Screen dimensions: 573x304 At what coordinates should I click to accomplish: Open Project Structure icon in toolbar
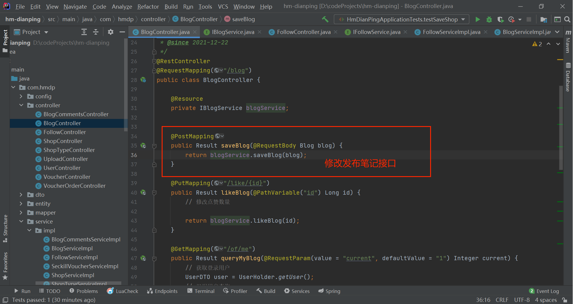click(x=544, y=19)
